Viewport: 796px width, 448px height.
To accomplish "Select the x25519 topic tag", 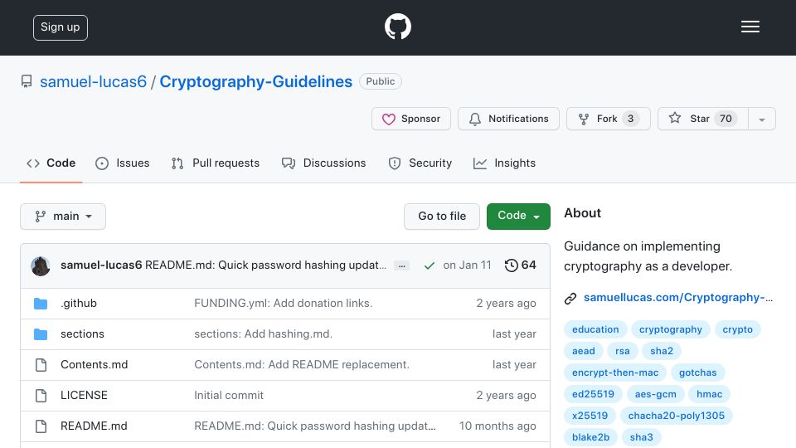I will point(590,416).
